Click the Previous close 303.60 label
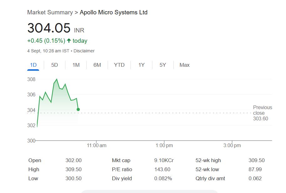Image resolution: width=286 pixels, height=193 pixels. (262, 113)
